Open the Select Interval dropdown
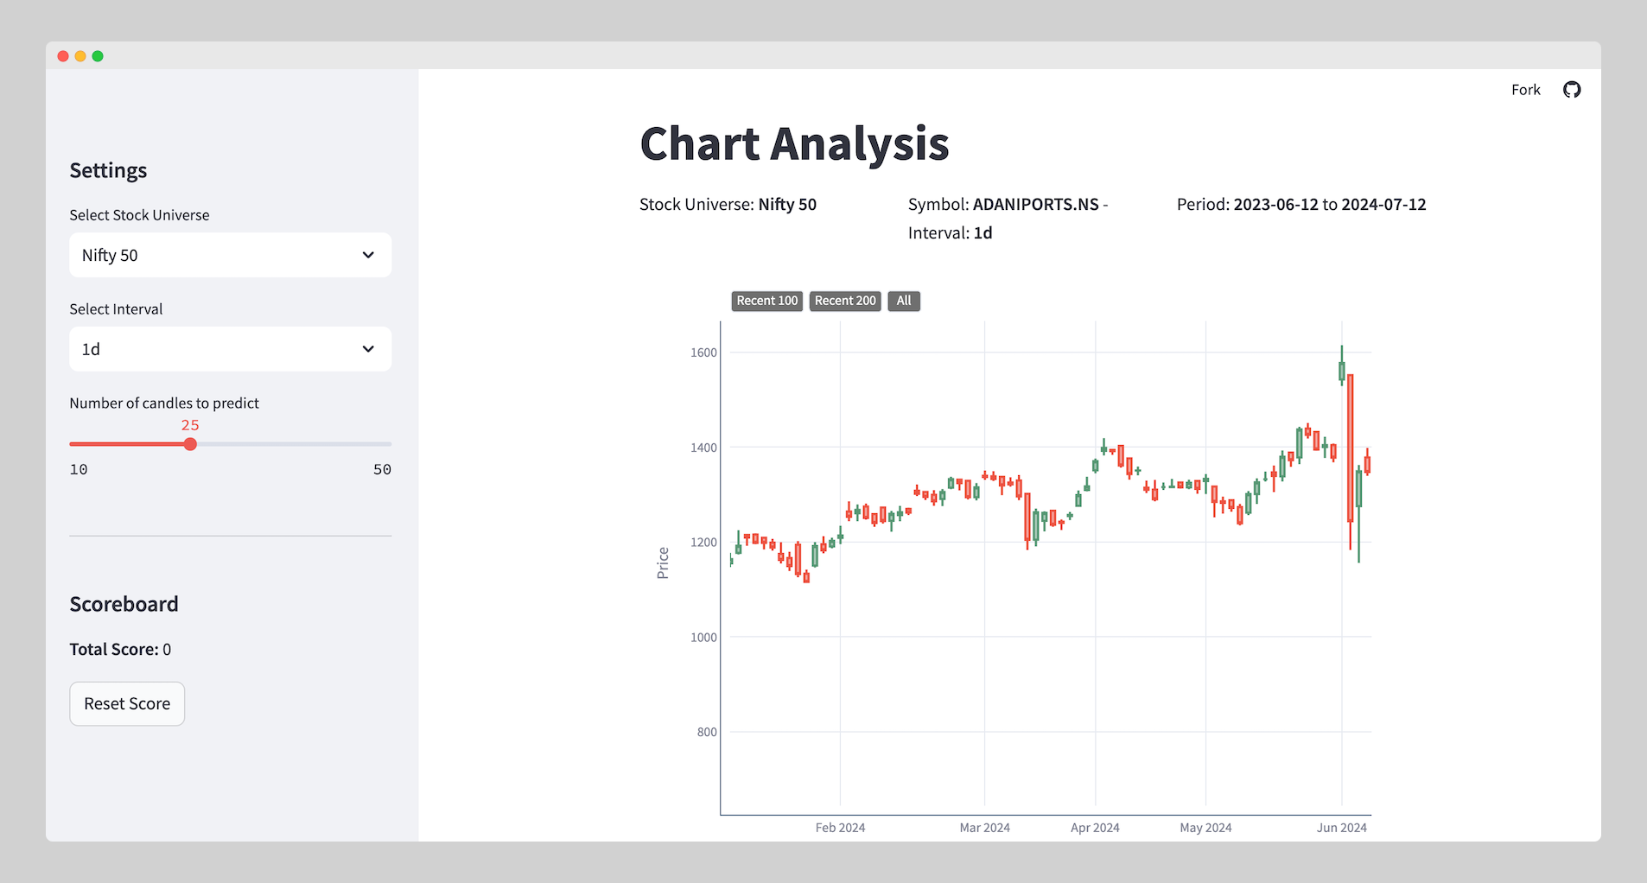Screen dimensions: 1647x883 click(231, 349)
